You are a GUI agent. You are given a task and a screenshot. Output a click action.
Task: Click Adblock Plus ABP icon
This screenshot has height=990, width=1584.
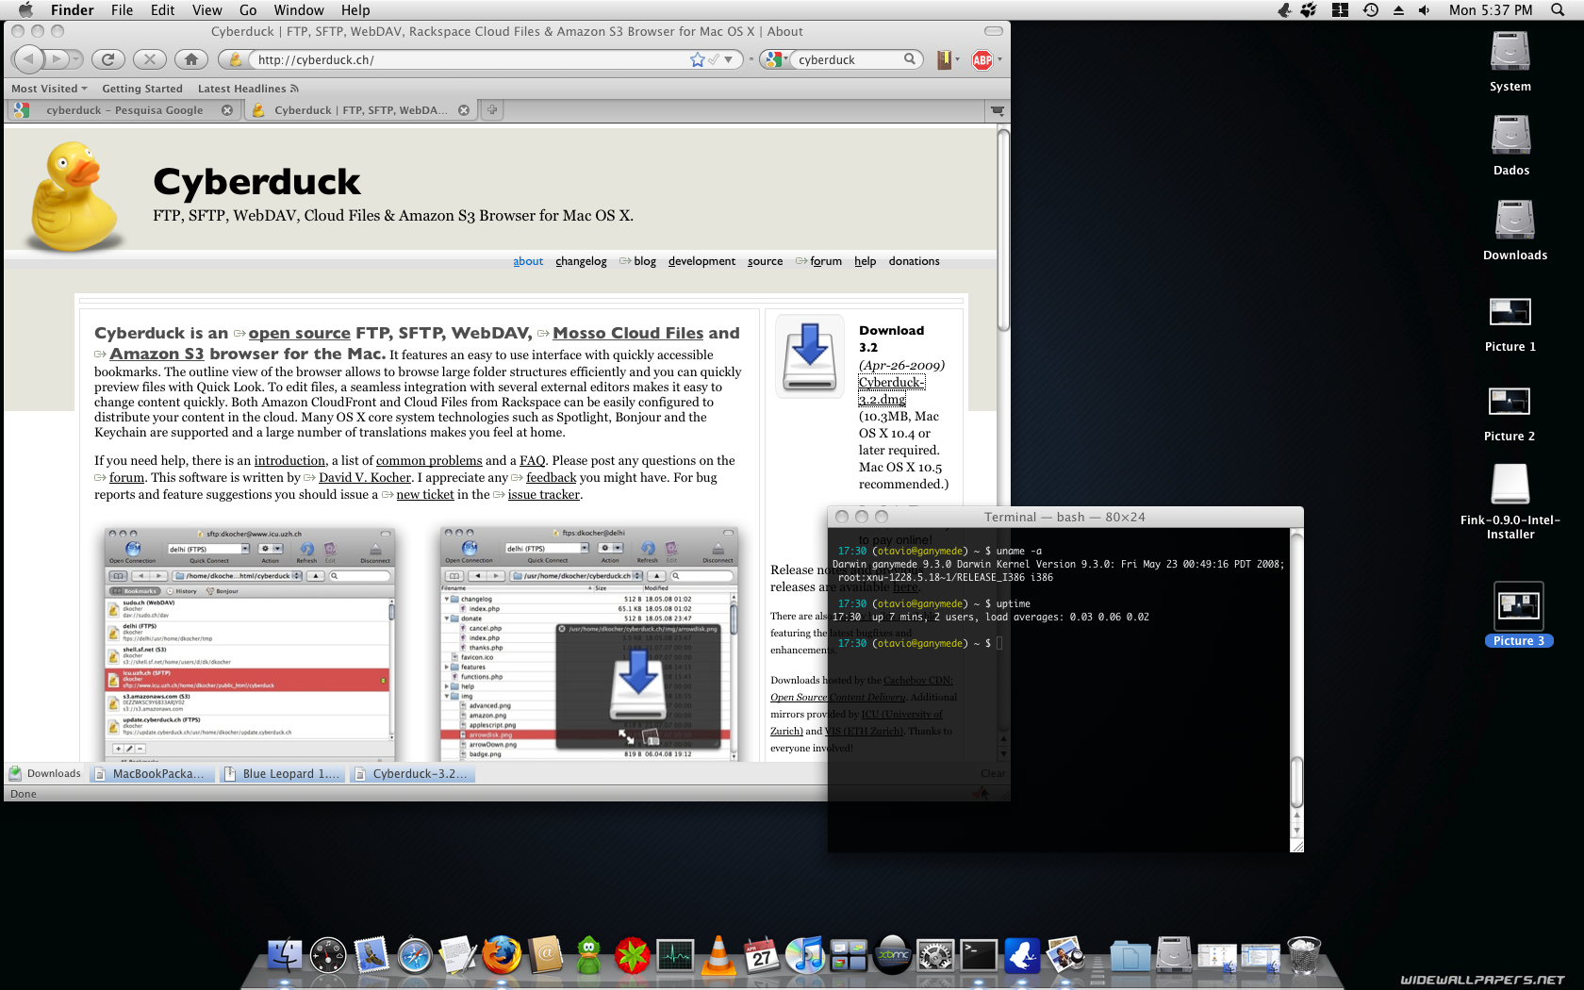pyautogui.click(x=982, y=60)
